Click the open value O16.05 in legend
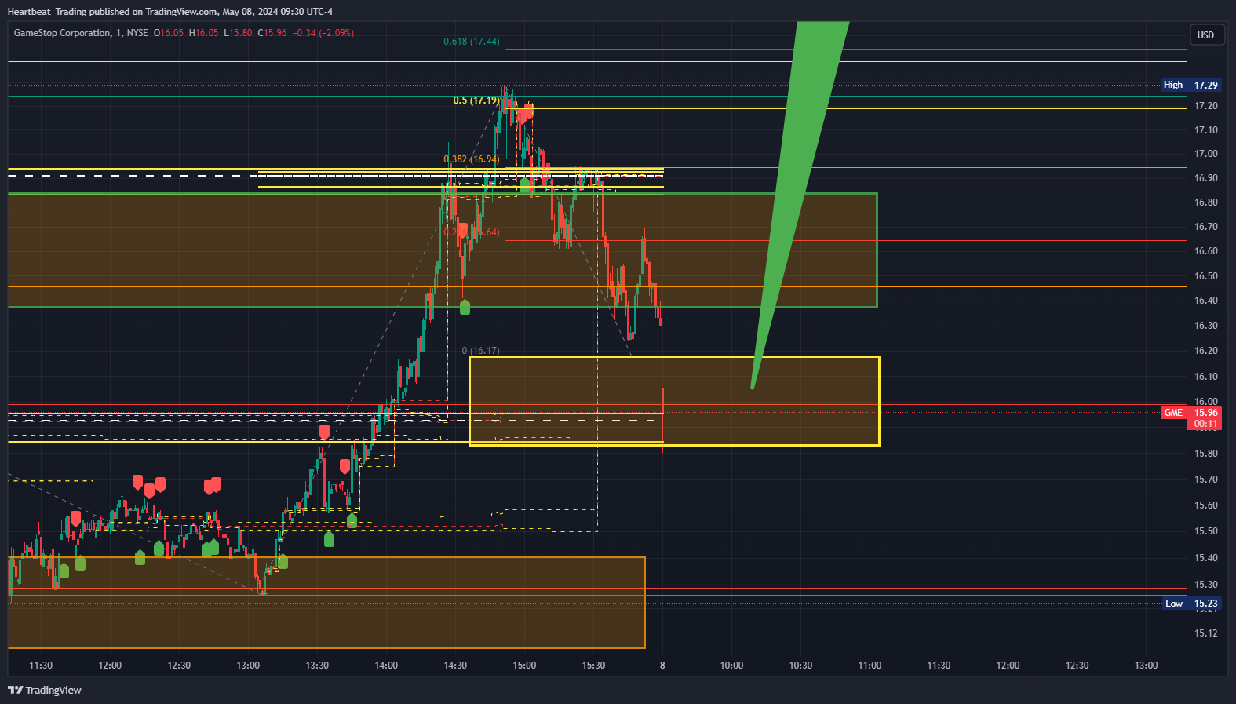The image size is (1236, 704). [169, 33]
